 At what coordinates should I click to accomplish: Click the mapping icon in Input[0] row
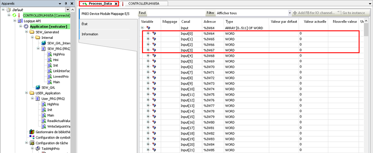click(154, 33)
